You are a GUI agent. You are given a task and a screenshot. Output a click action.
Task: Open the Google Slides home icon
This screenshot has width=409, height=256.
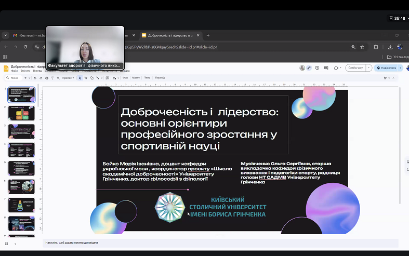[x=6, y=69]
